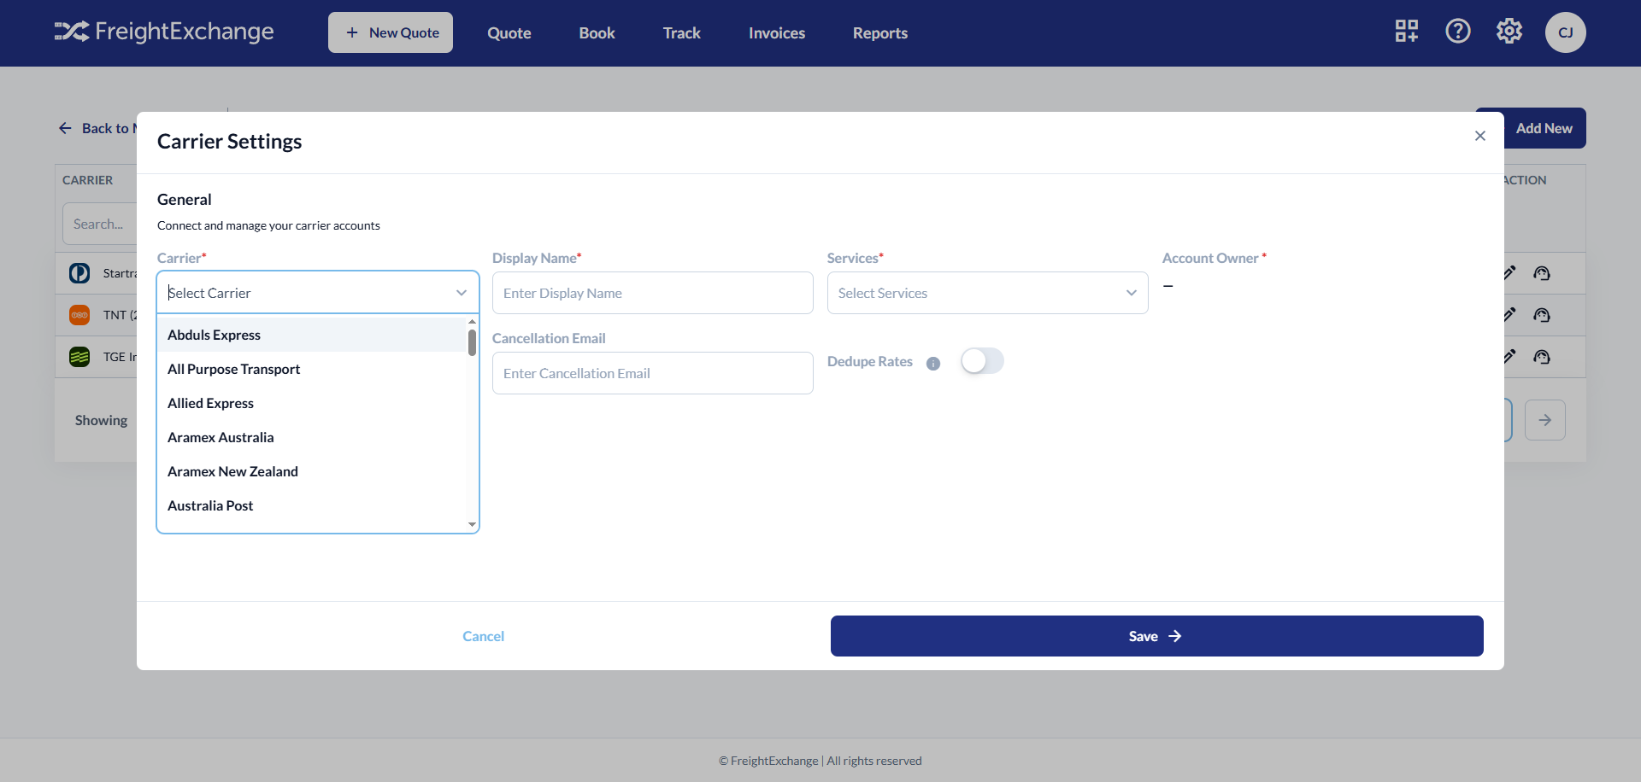This screenshot has height=782, width=1641.
Task: Click the New Quote button
Action: coord(391,32)
